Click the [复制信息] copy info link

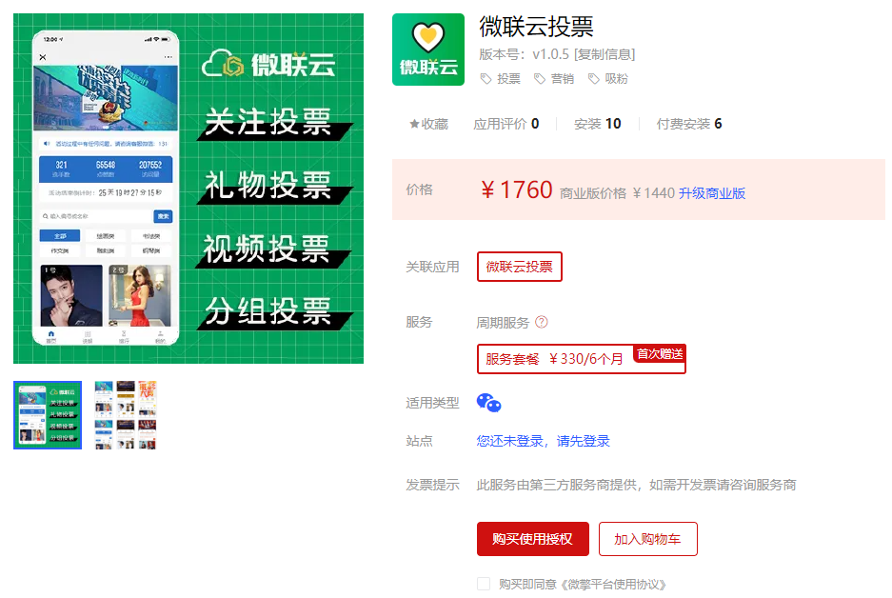[x=605, y=54]
